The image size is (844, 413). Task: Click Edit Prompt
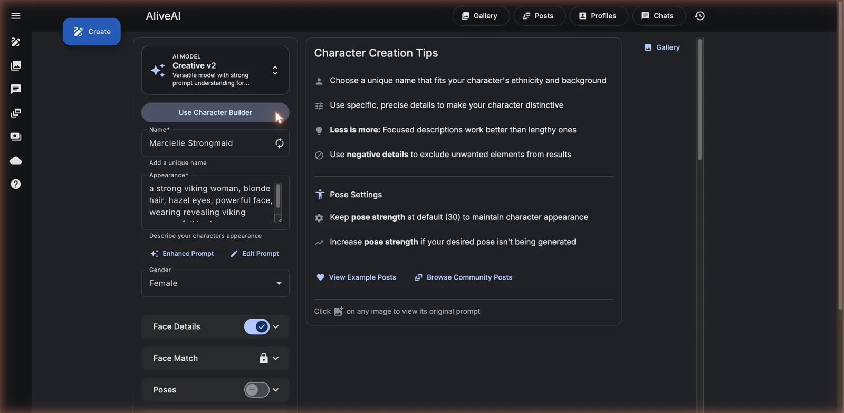[254, 254]
